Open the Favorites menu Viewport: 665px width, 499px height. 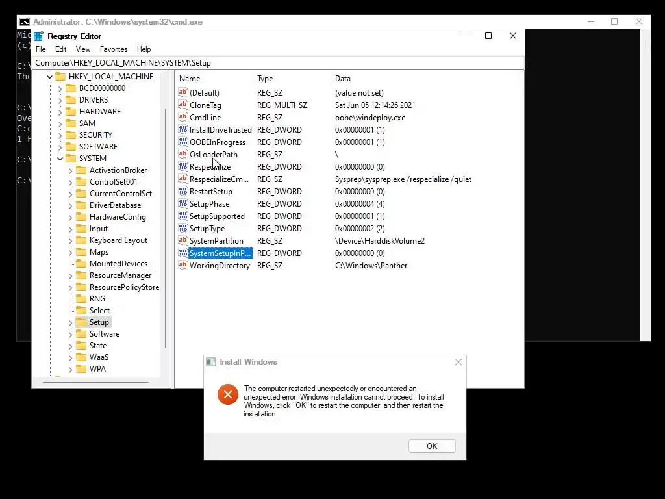point(114,49)
